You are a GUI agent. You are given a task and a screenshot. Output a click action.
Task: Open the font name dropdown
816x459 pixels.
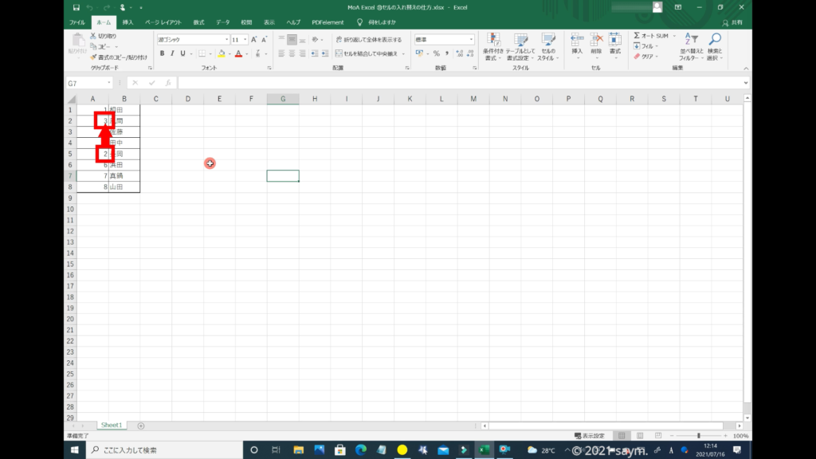click(x=226, y=39)
